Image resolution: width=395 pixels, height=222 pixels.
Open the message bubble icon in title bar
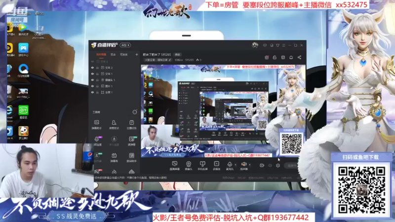click(x=265, y=45)
